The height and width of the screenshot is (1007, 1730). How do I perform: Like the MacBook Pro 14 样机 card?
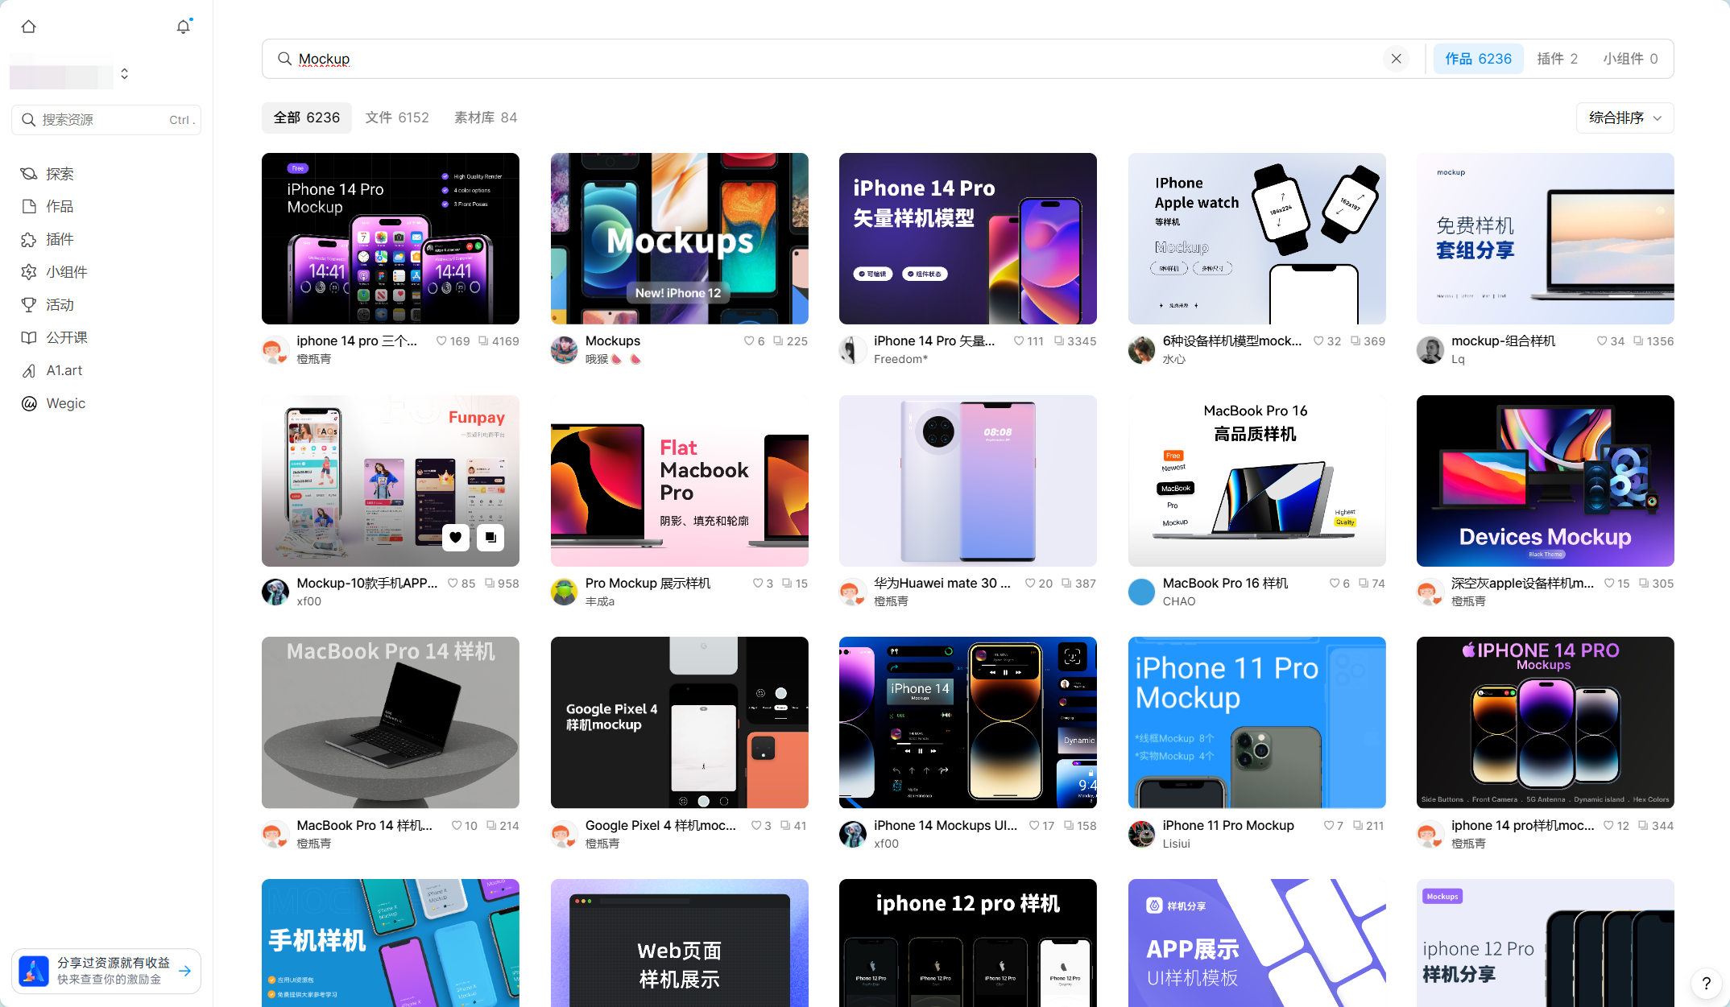[x=457, y=826]
